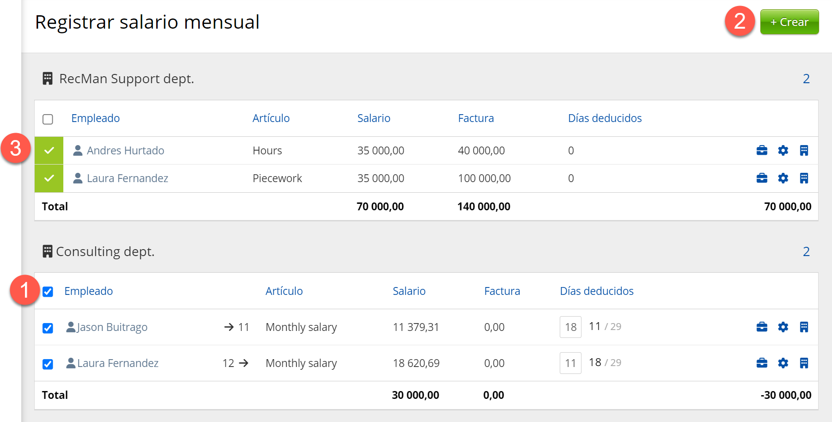The width and height of the screenshot is (832, 422).
Task: Open gear settings for Laura Fernandez Piecework row
Action: 783,178
